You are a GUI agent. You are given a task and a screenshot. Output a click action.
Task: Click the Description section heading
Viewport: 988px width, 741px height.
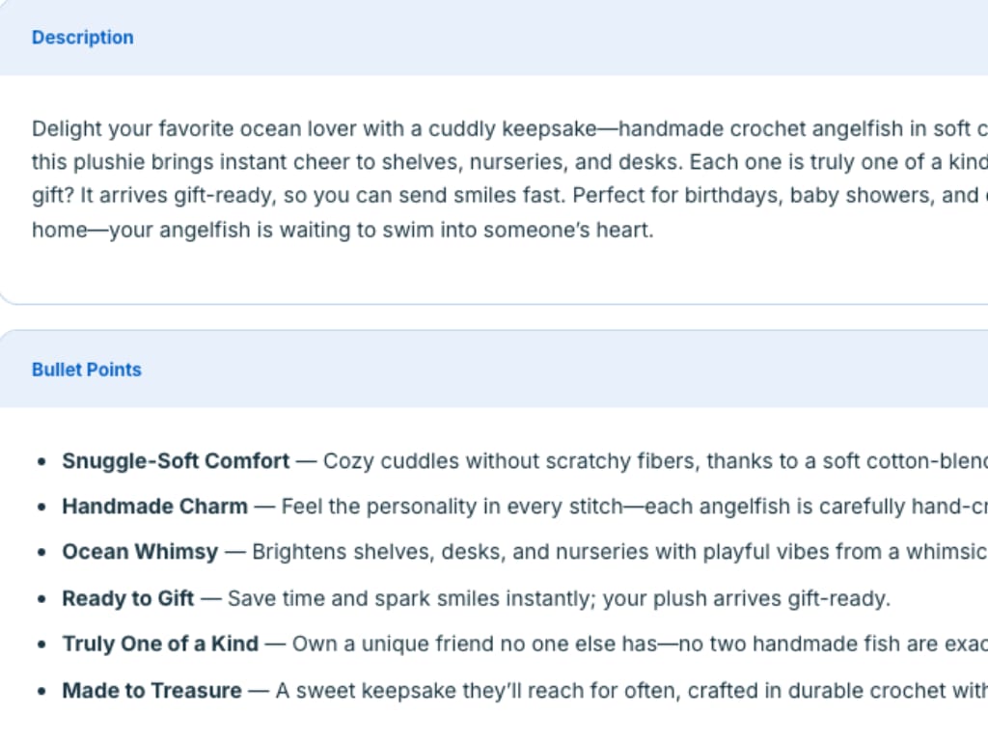click(82, 38)
